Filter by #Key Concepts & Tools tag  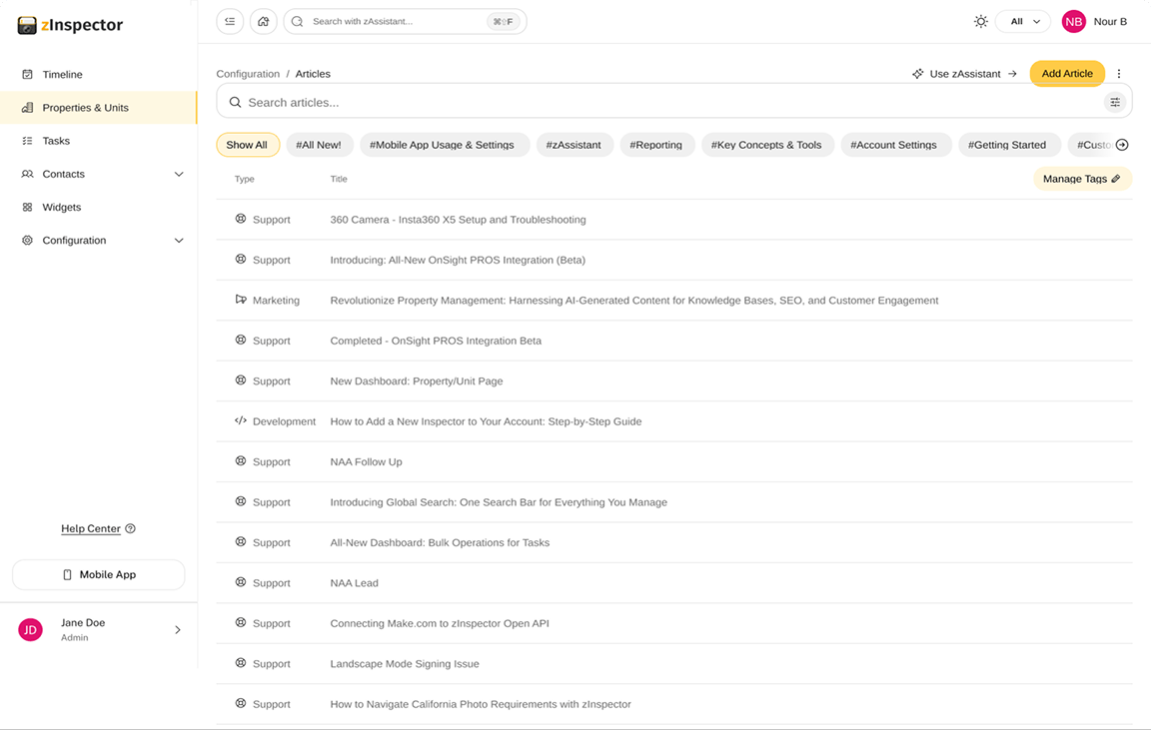(x=766, y=145)
